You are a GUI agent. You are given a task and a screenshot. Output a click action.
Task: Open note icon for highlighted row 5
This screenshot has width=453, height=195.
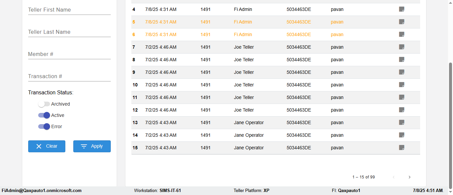click(402, 22)
